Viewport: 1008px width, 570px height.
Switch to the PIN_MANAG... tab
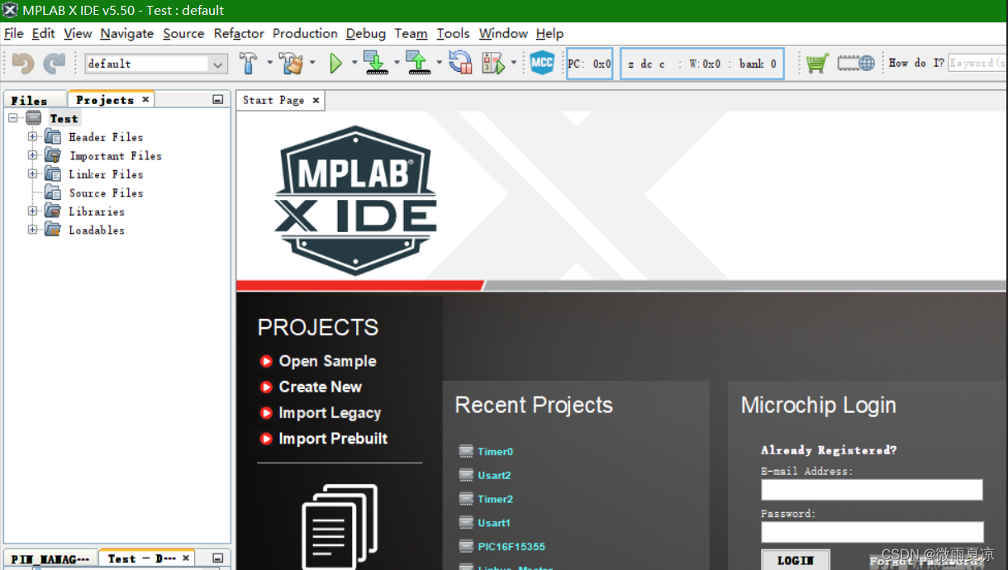(x=50, y=558)
